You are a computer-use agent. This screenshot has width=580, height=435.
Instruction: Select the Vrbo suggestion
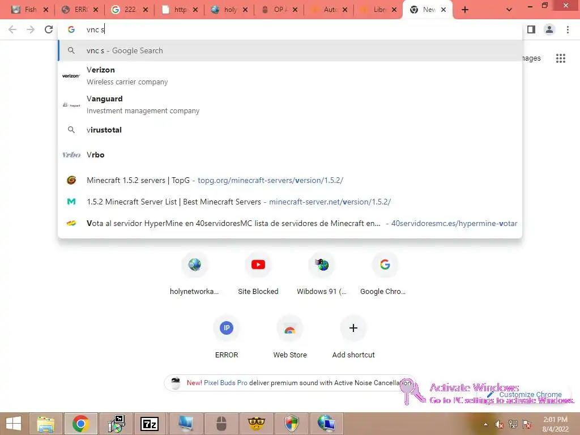[x=290, y=155]
